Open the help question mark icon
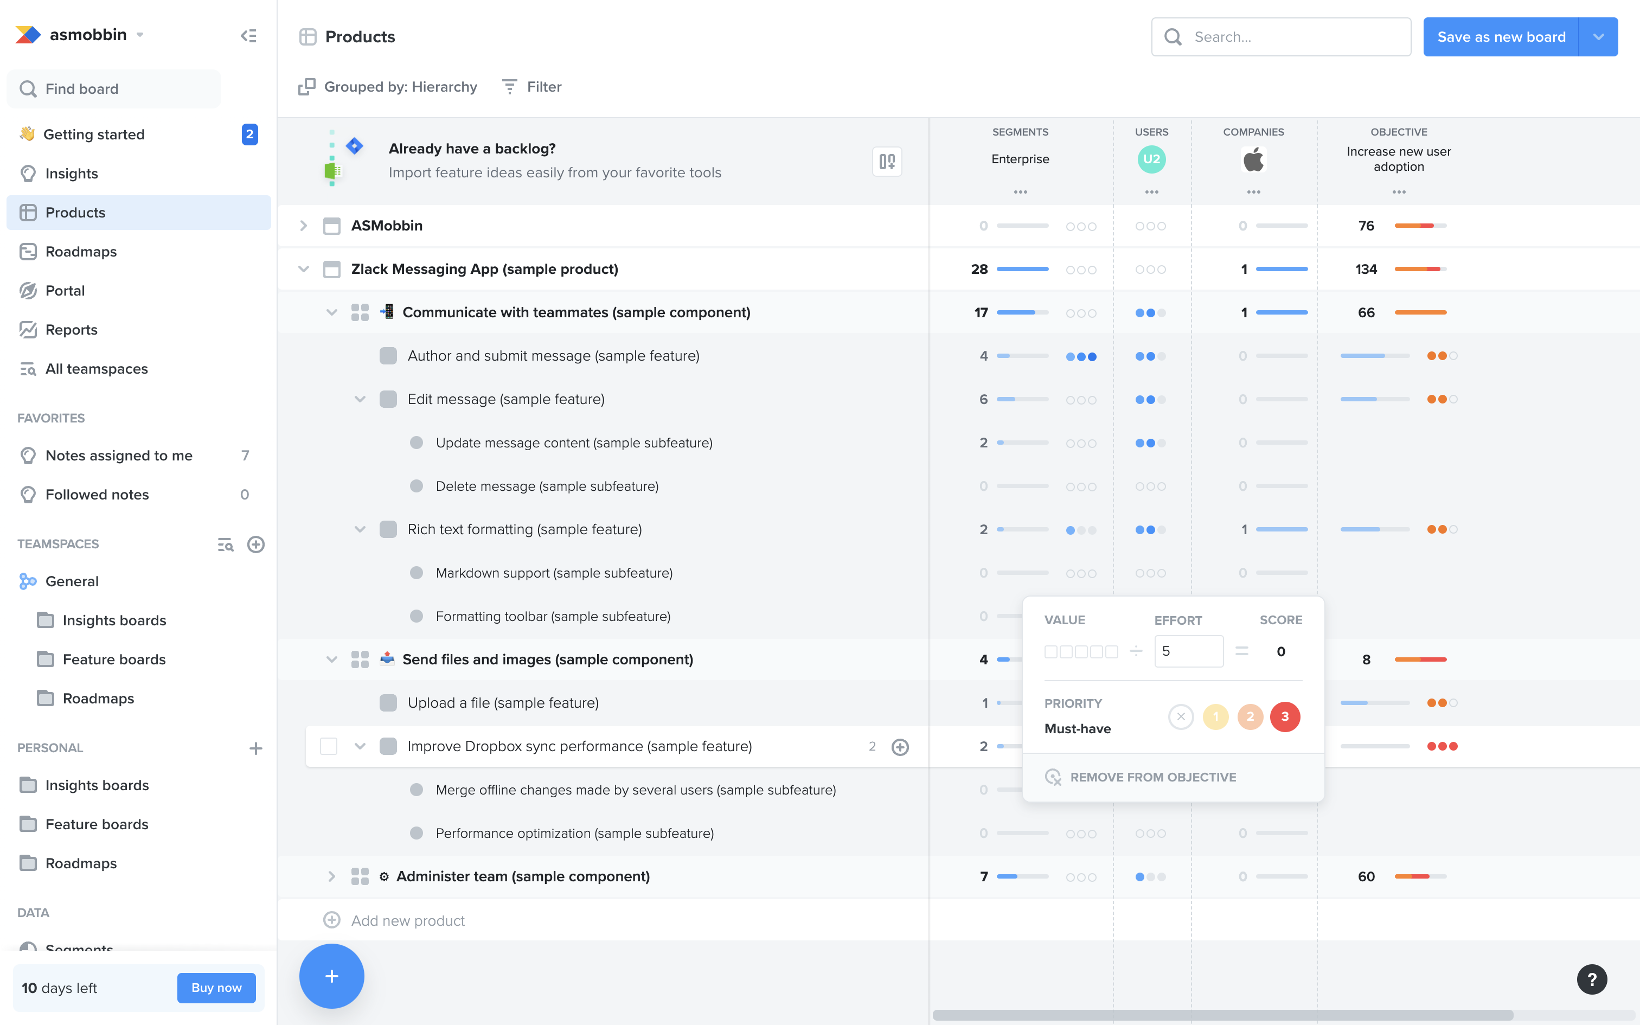Image resolution: width=1640 pixels, height=1025 pixels. point(1592,979)
